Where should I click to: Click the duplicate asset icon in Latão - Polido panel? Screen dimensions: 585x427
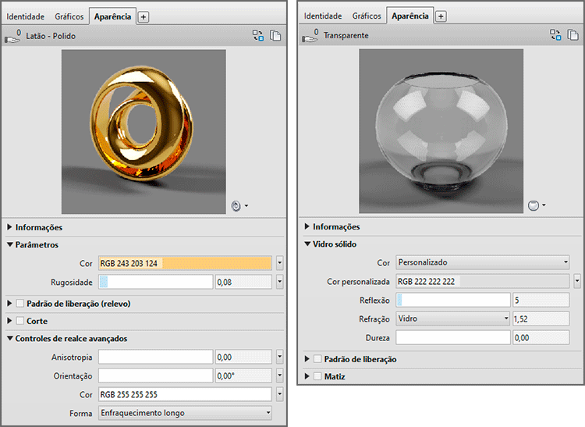tap(275, 35)
